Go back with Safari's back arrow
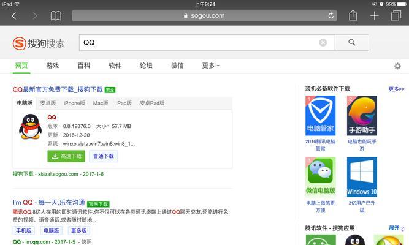This screenshot has height=245, width=409. pyautogui.click(x=14, y=16)
